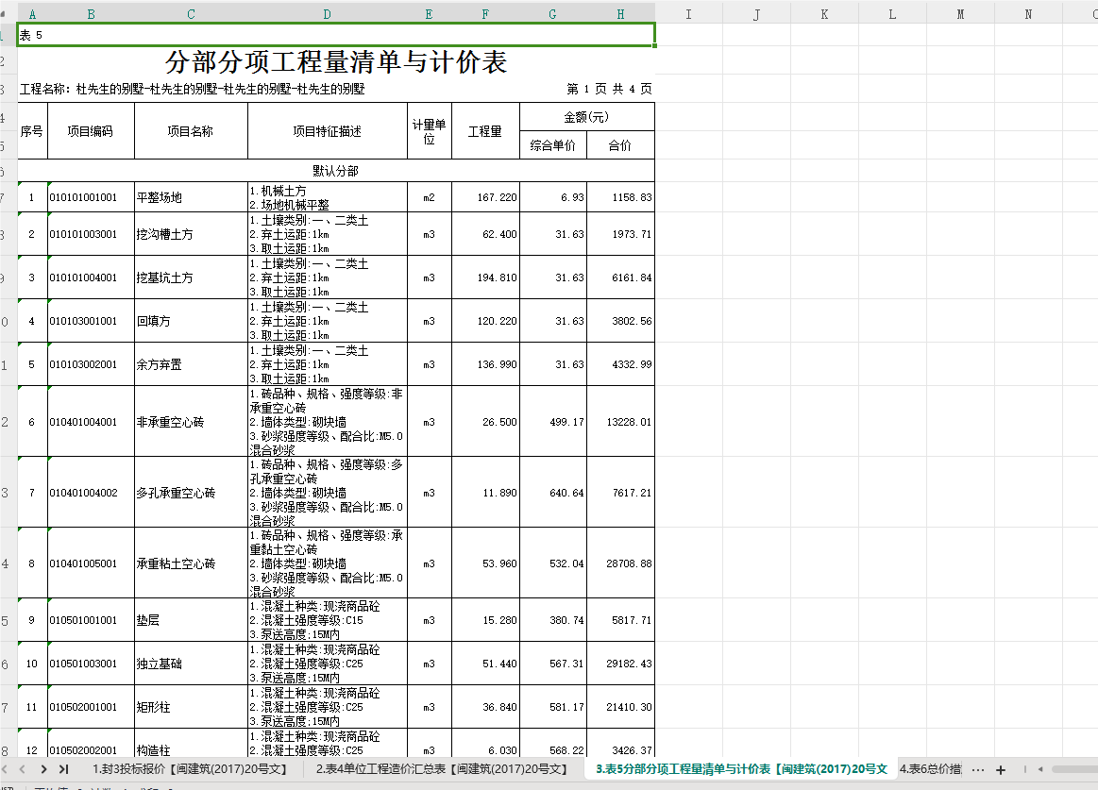Click the 综合单价 header cell

(x=553, y=145)
